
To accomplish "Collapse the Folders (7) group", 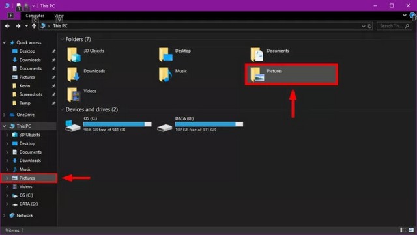I will pyautogui.click(x=63, y=39).
